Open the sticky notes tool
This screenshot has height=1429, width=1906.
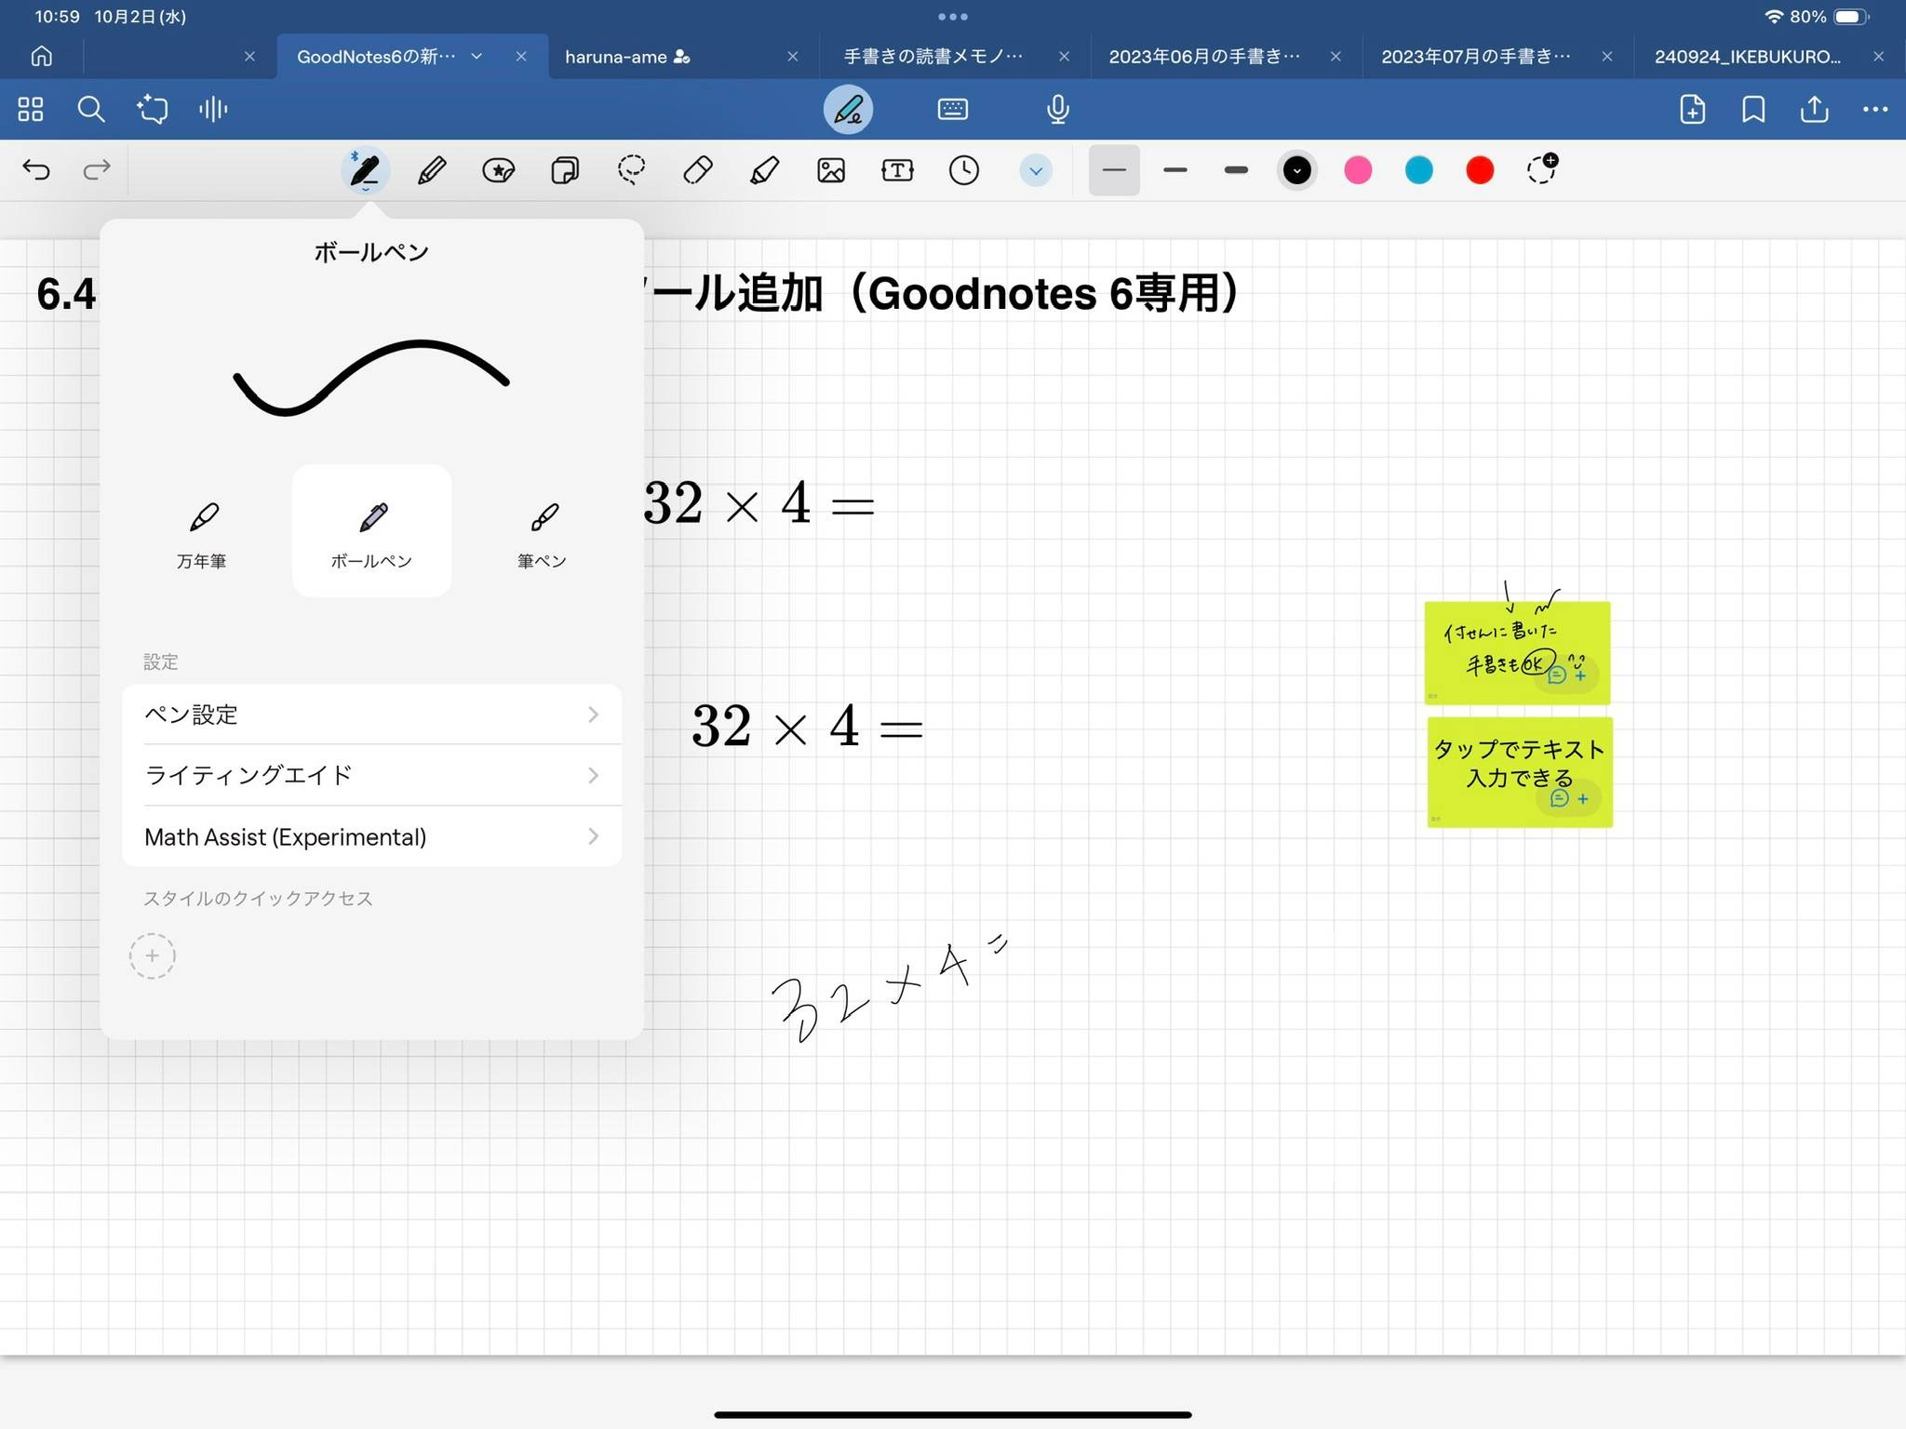coord(565,170)
